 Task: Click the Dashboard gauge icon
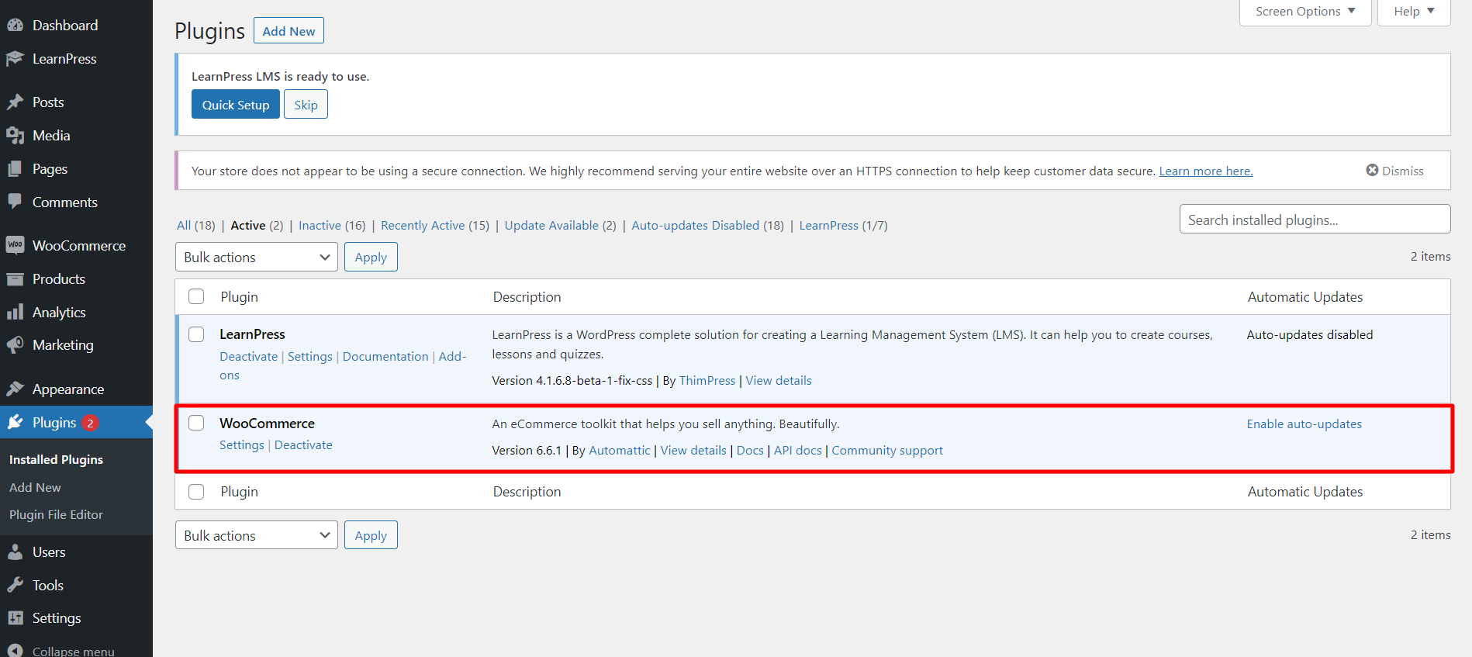15,26
